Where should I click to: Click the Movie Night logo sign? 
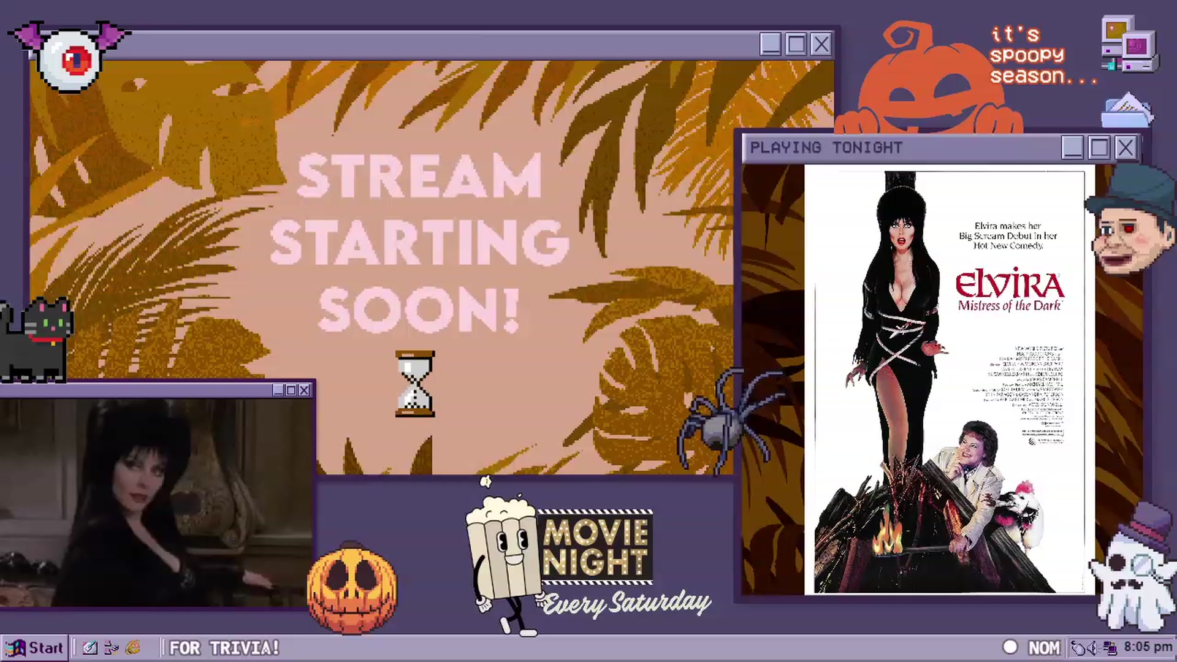pos(595,547)
